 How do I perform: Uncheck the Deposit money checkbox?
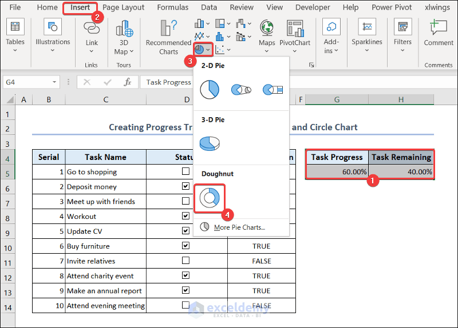[x=185, y=186]
